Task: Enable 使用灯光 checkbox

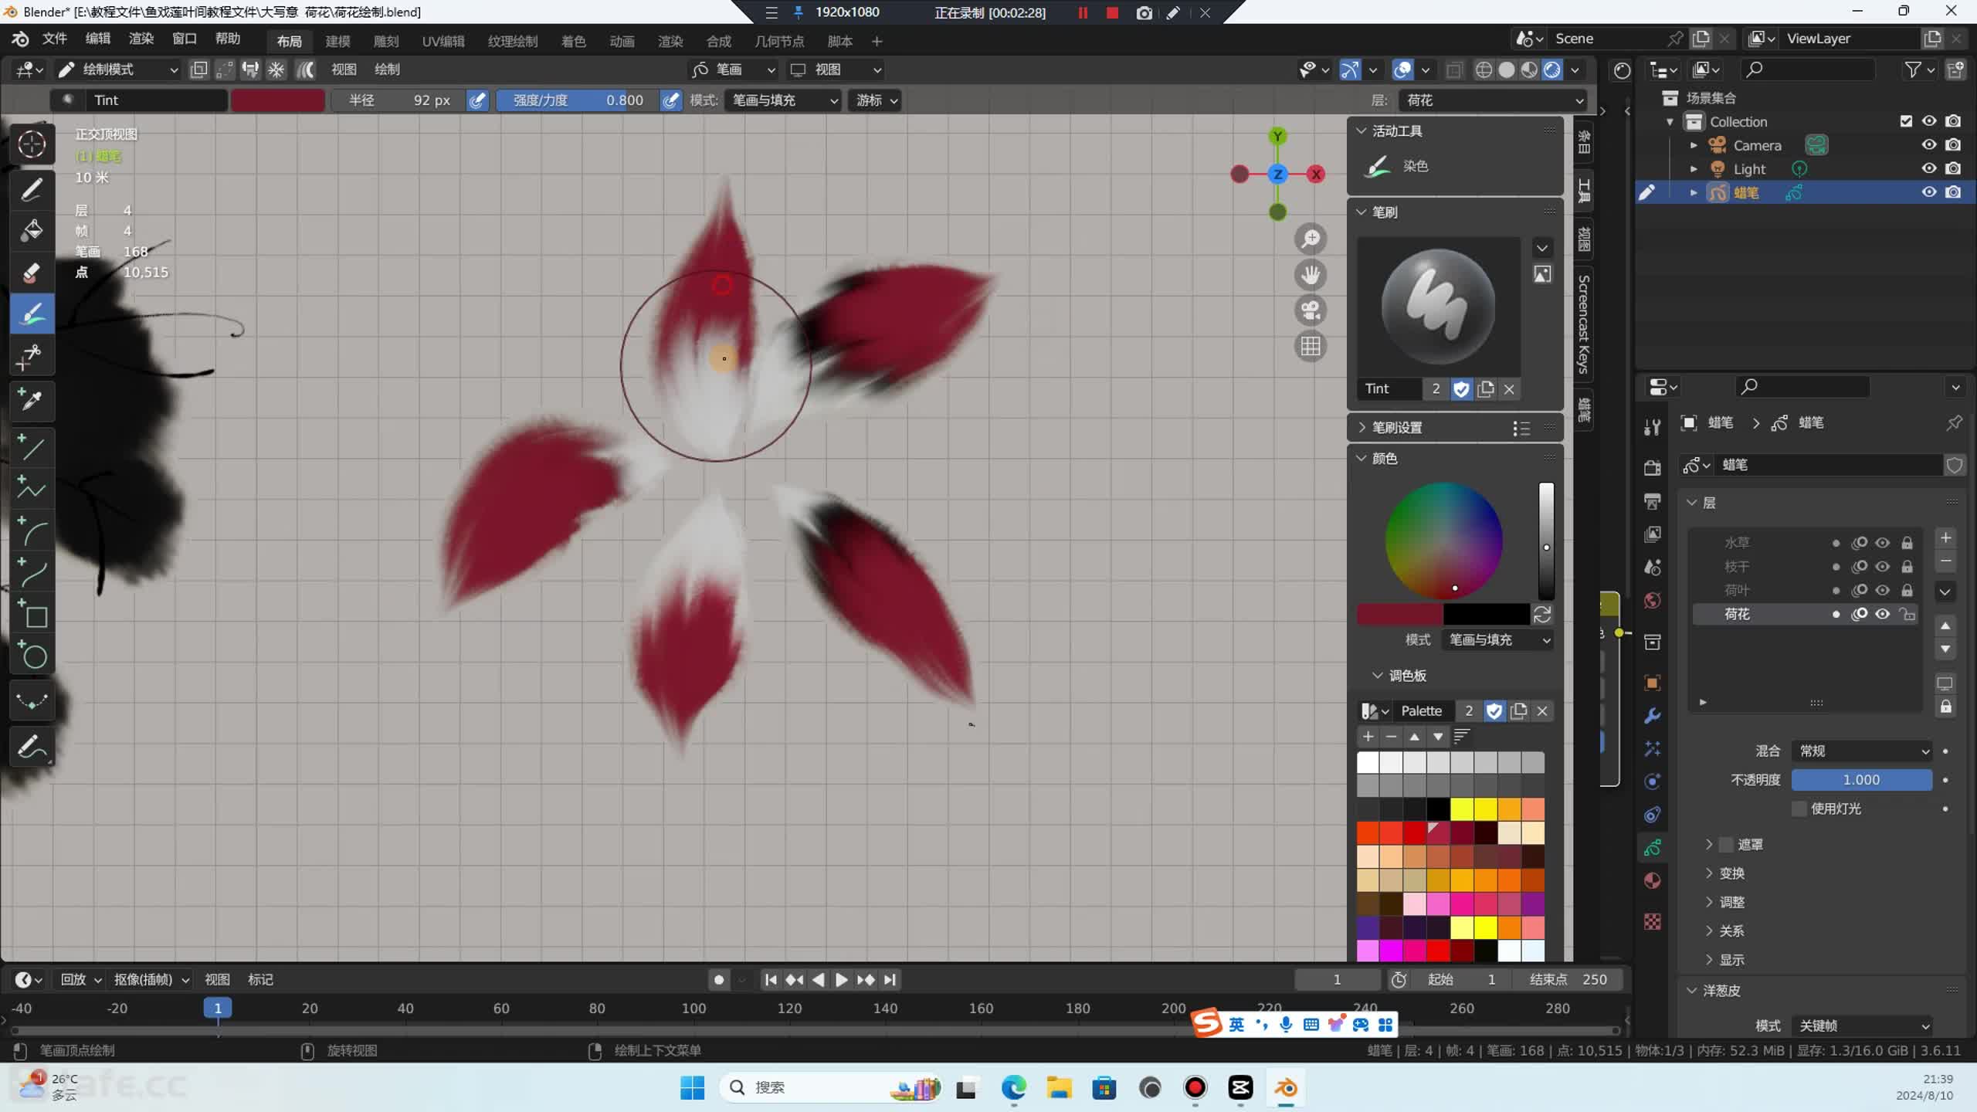Action: (x=1799, y=809)
